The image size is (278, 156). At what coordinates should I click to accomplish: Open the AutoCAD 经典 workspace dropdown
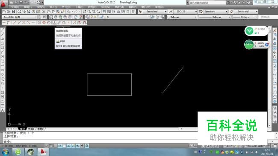pyautogui.click(x=20, y=17)
